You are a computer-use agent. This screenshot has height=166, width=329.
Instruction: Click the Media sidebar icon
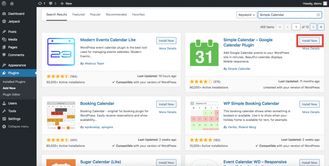point(4,39)
